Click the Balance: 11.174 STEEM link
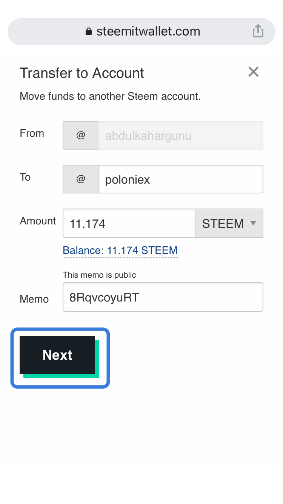This screenshot has height=504, width=283. coord(120,250)
